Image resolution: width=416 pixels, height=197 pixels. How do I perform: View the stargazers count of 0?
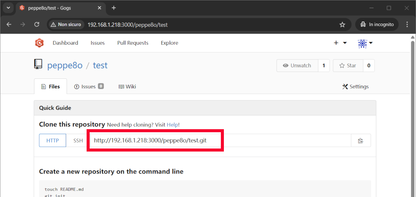coord(369,66)
